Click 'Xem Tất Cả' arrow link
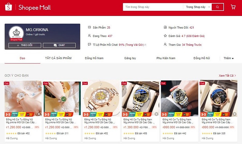Viewport: 242px width, 144px height. click(x=227, y=75)
